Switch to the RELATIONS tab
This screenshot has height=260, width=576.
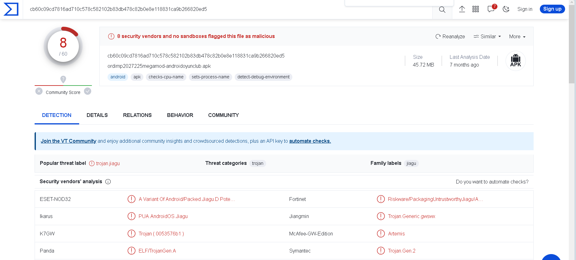tap(137, 115)
